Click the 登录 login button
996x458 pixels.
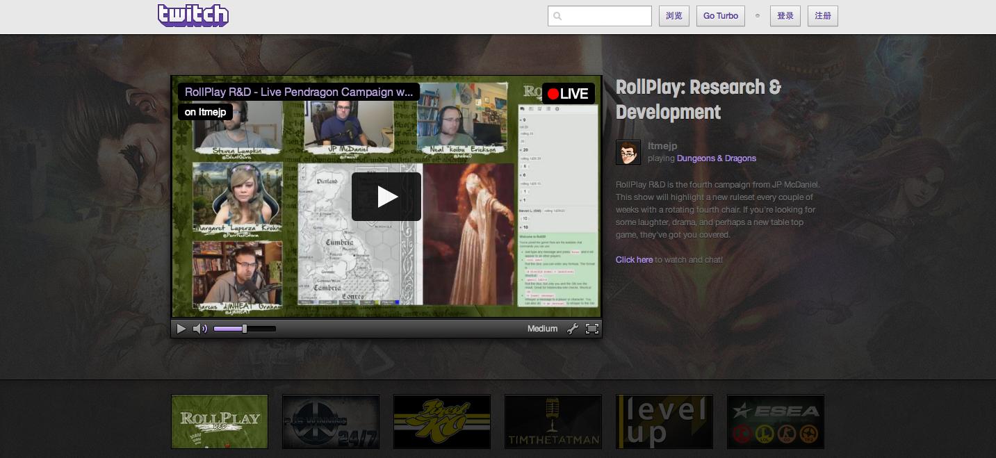click(785, 16)
